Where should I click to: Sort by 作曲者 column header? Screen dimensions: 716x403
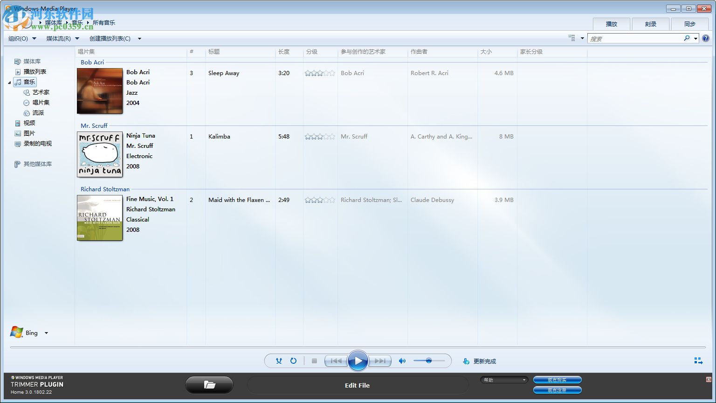[x=442, y=52]
